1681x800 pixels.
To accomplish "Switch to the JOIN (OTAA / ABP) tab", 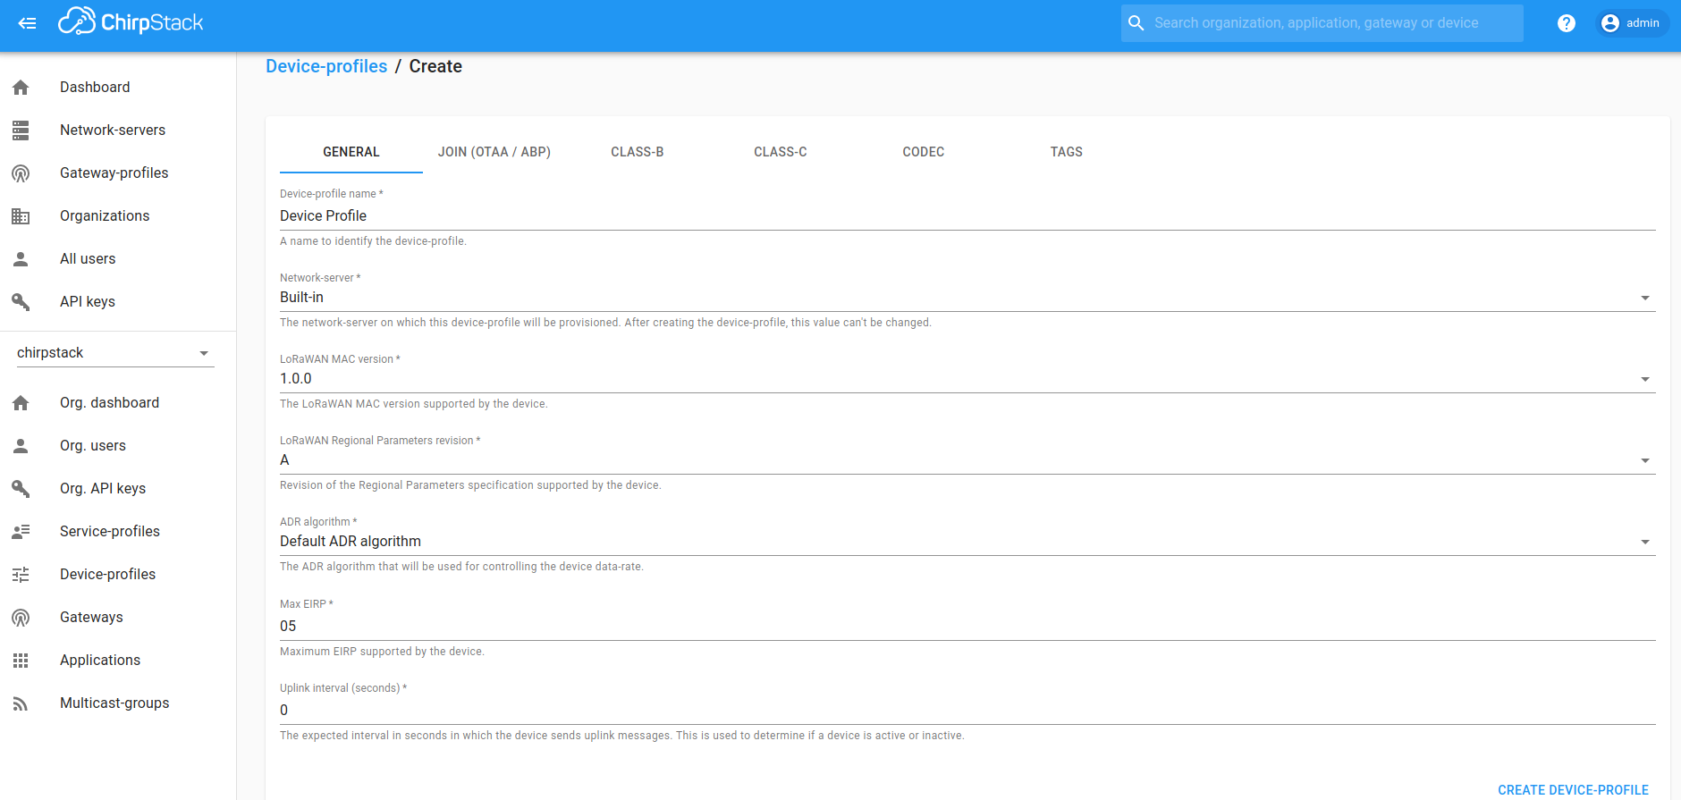I will coord(494,152).
